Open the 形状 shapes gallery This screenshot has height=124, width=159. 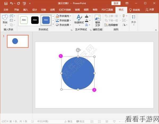(5, 20)
